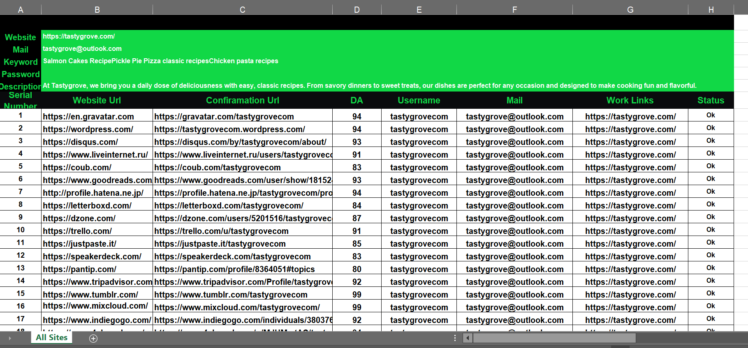This screenshot has width=748, height=348.
Task: Select the 'At Tastygrove, we bring you' description
Action: [x=387, y=85]
